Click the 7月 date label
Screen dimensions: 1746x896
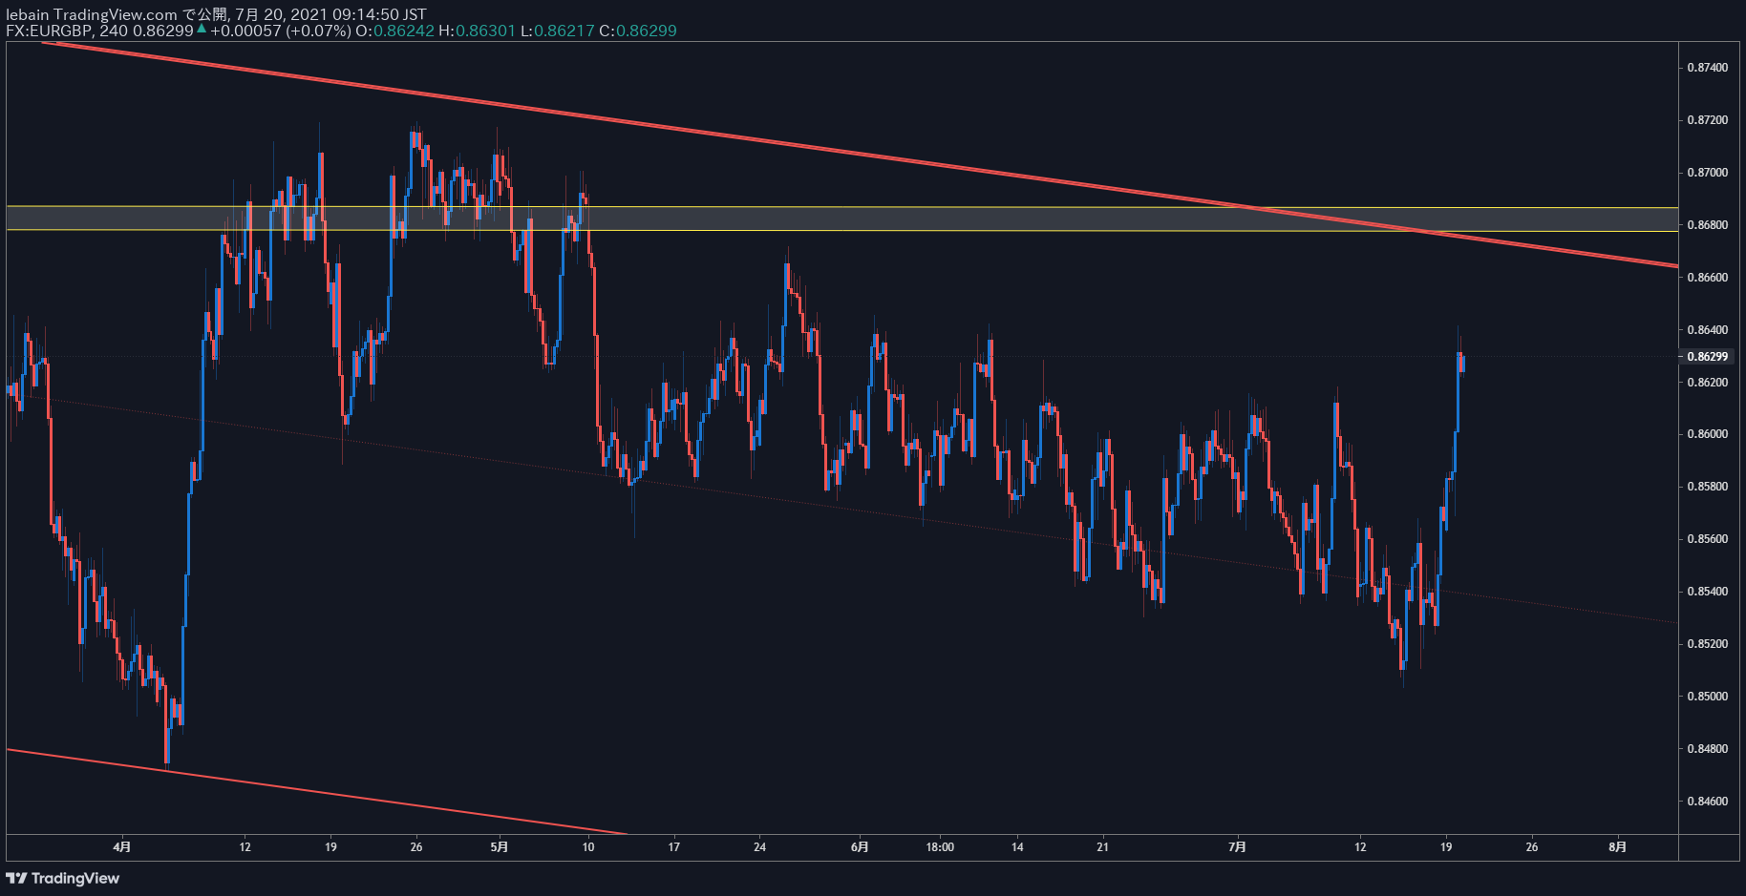tap(1238, 847)
